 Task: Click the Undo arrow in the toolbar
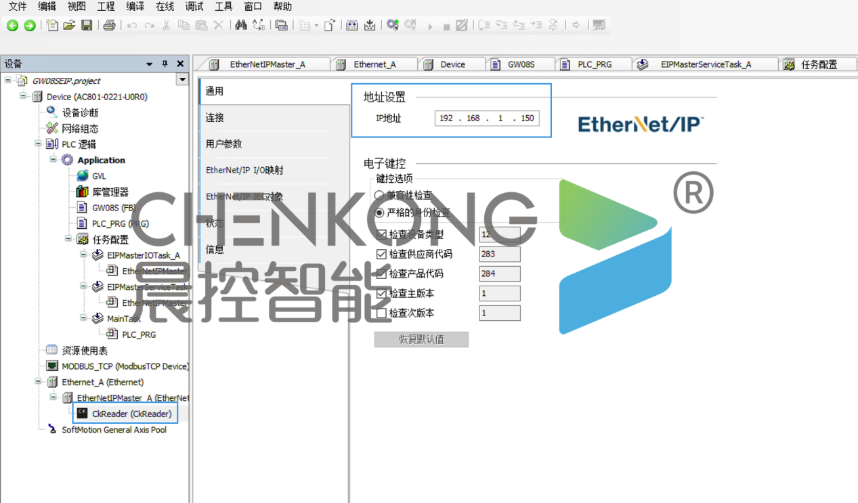(132, 26)
